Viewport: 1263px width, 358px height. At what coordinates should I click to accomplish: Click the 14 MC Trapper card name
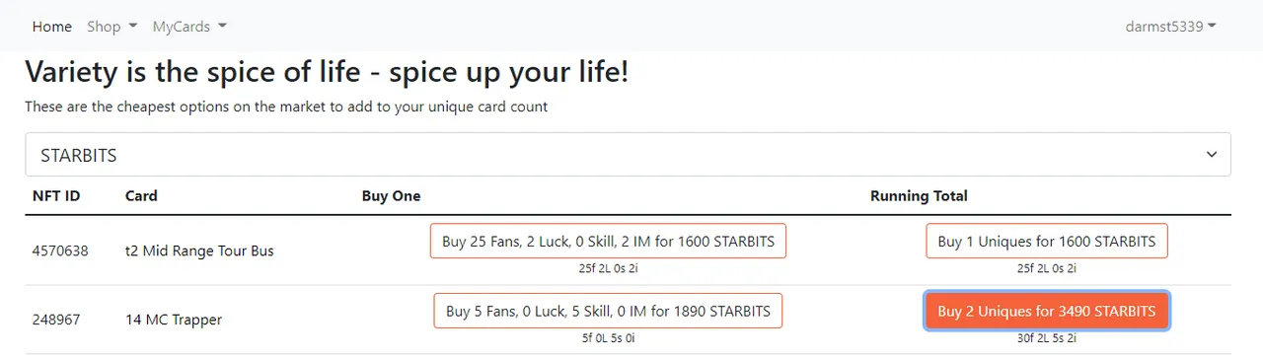(174, 320)
